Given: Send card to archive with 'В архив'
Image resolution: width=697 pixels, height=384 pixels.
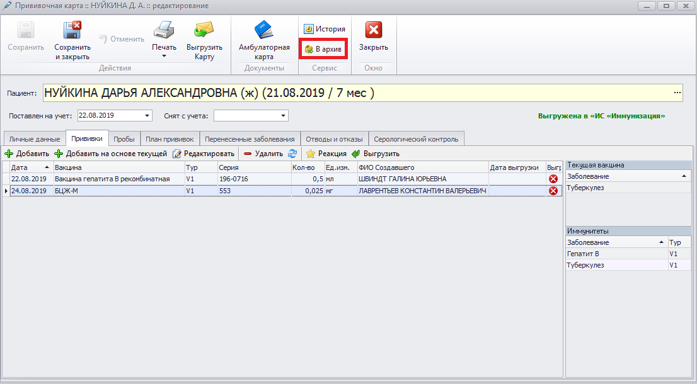Looking at the screenshot, I should pos(323,49).
